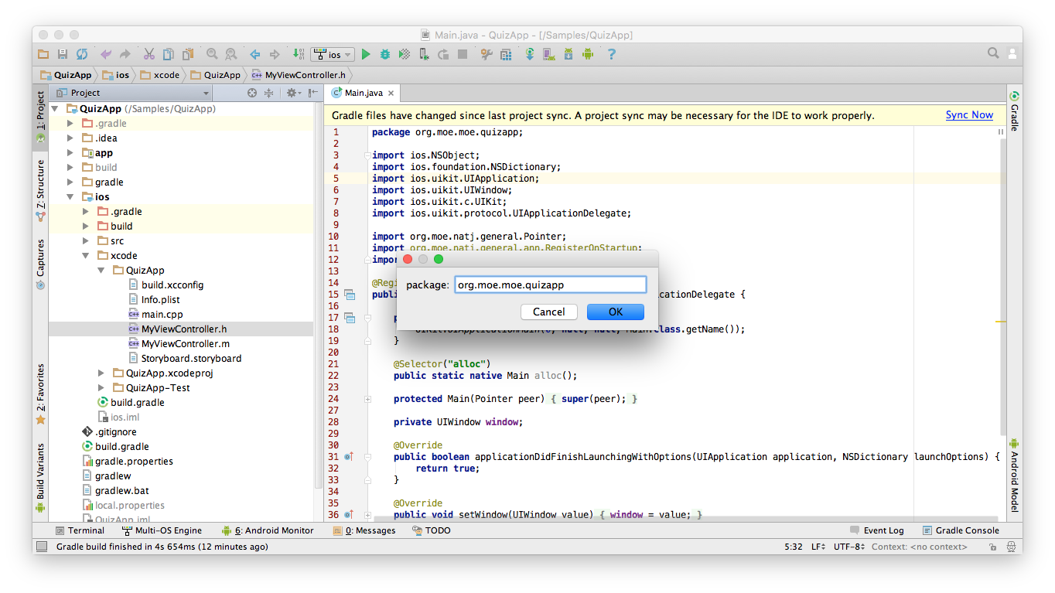Click the Redo arrow icon
The width and height of the screenshot is (1055, 593).
click(x=125, y=54)
